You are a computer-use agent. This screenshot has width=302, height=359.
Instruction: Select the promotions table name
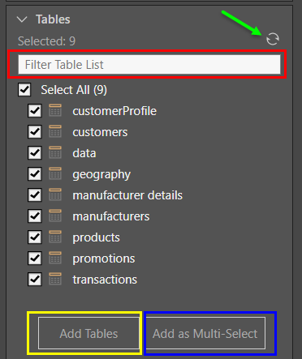104,259
